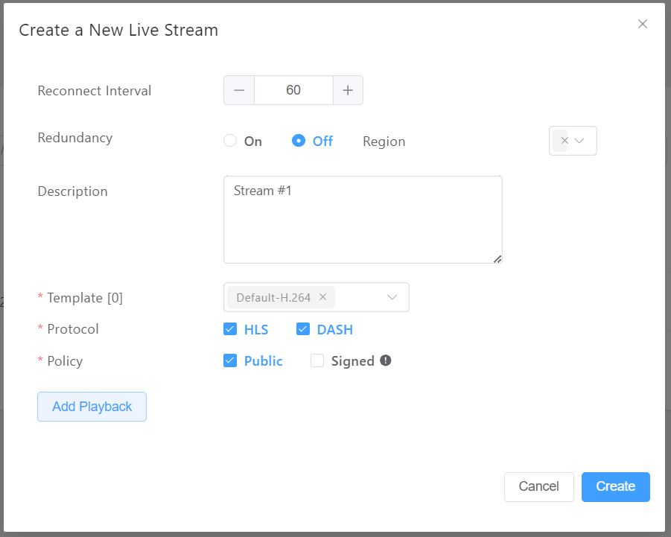The image size is (671, 537).
Task: Uncheck the HLS protocol checkbox
Action: [x=230, y=329]
